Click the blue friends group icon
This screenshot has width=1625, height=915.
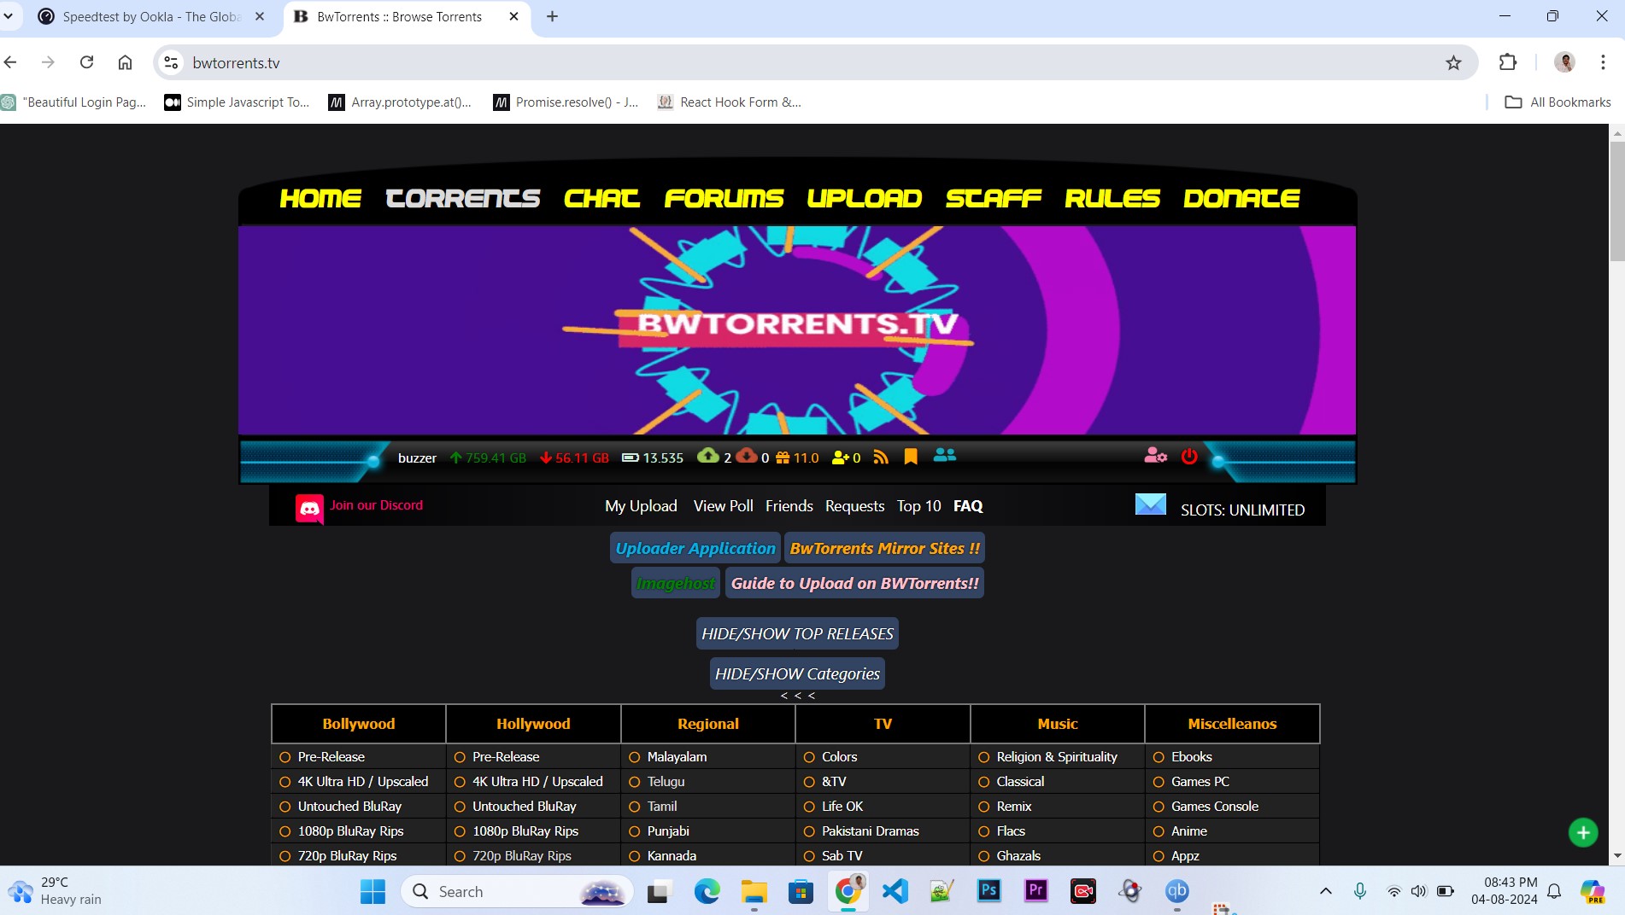point(944,456)
